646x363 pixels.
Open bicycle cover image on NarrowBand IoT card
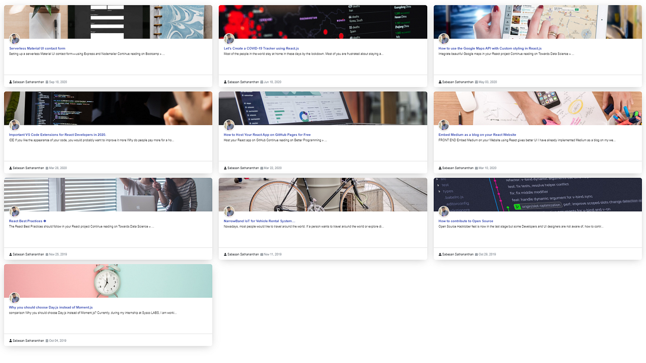(x=323, y=194)
